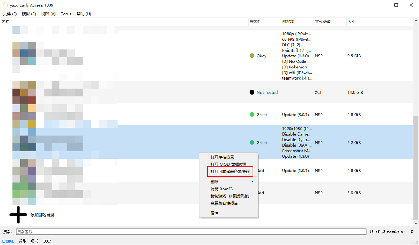Toggle the OPENGL renderer in status bar
This screenshot has width=419, height=245.
tap(8, 241)
